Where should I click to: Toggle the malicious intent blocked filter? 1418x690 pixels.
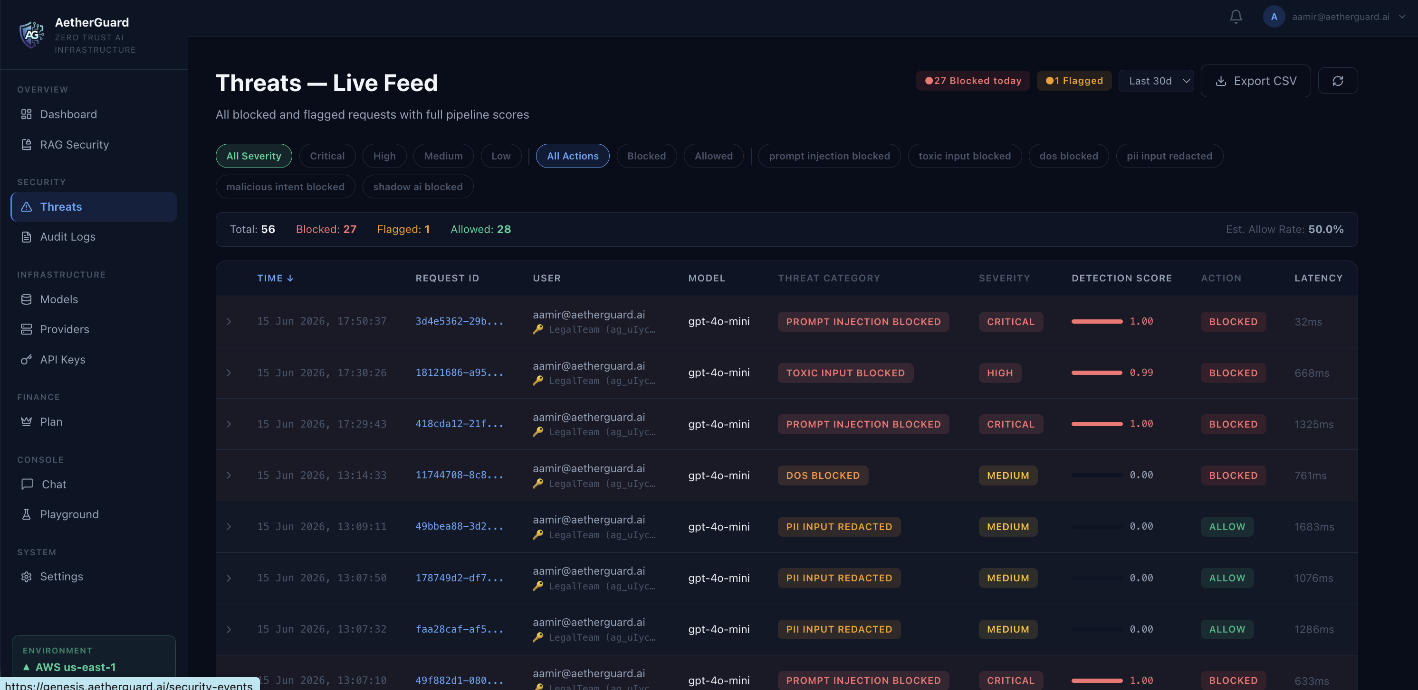click(285, 187)
